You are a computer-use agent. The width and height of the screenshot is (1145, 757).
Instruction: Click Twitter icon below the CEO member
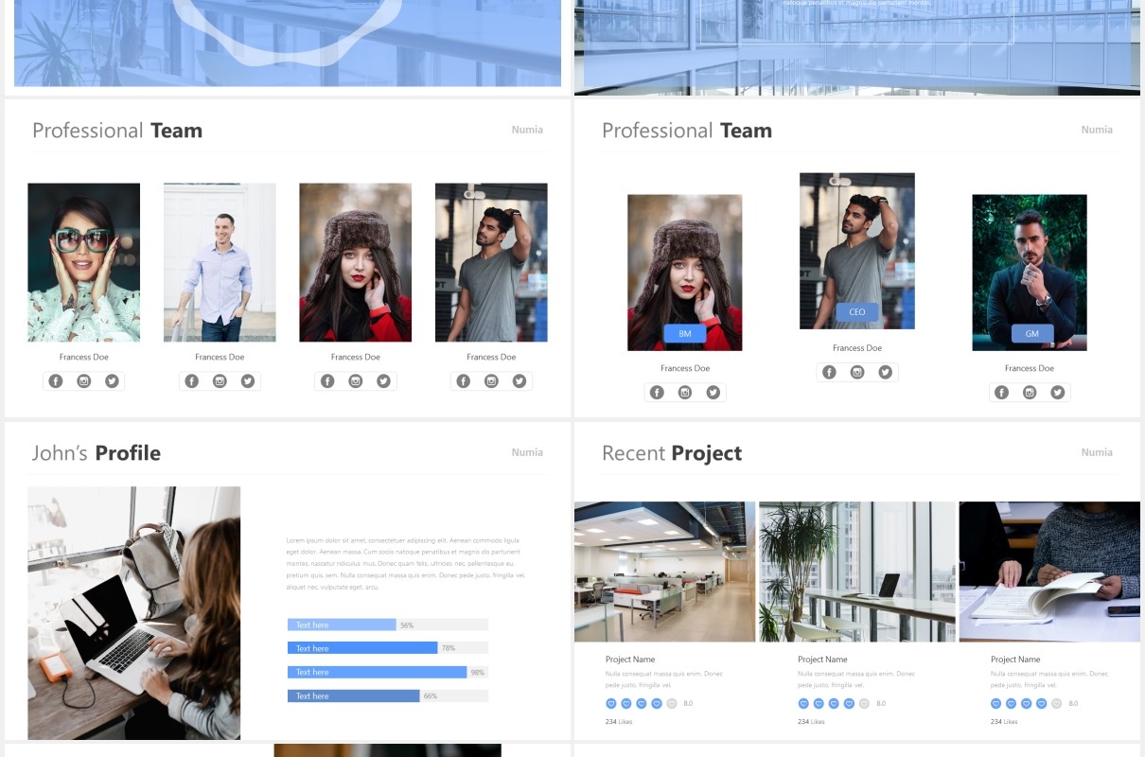coord(886,373)
